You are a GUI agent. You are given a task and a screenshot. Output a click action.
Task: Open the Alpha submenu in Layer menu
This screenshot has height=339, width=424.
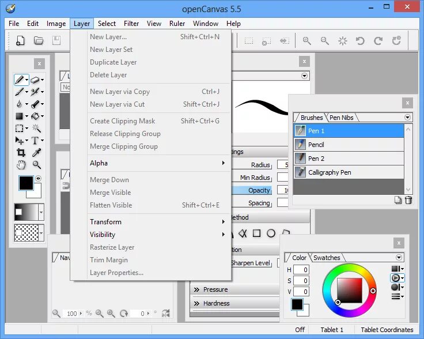click(159, 163)
